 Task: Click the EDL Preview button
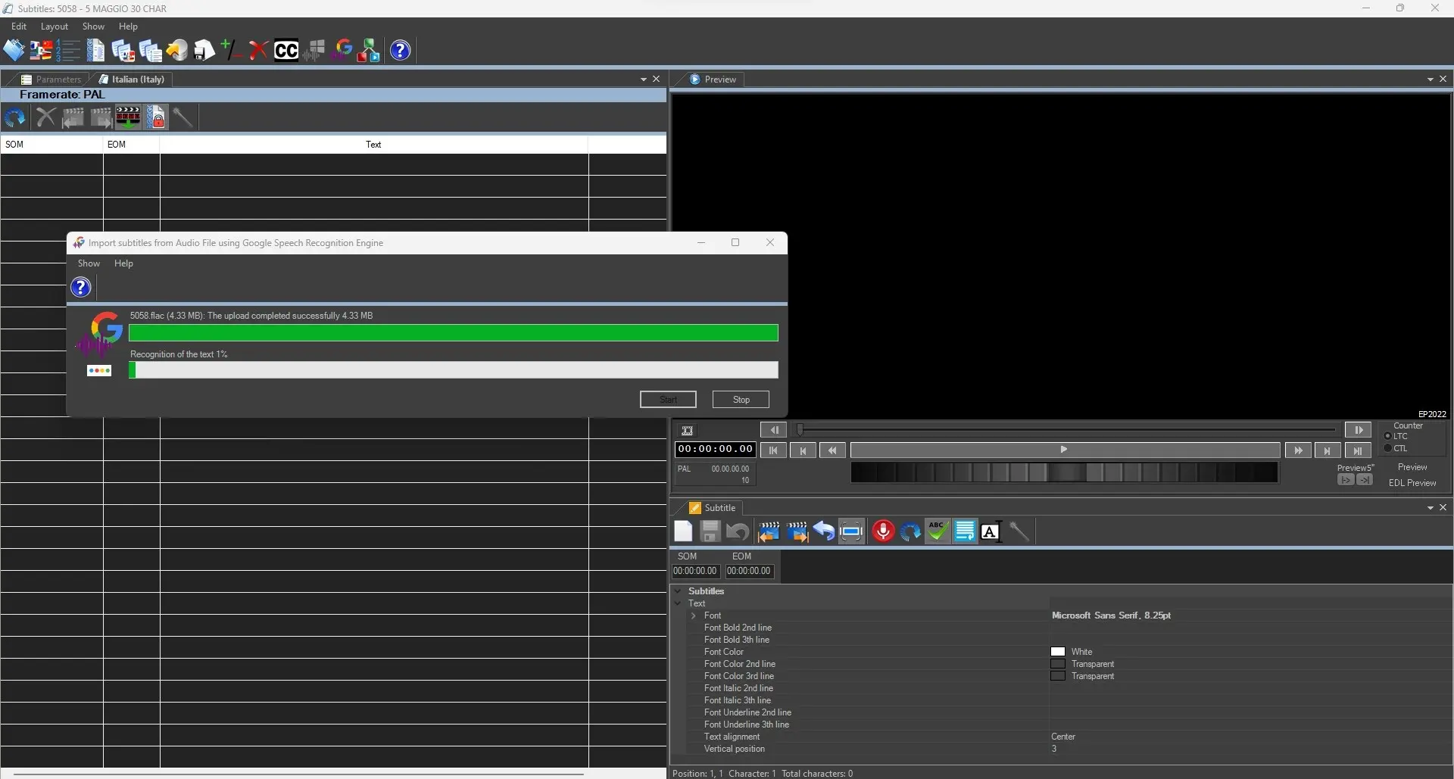click(1412, 483)
